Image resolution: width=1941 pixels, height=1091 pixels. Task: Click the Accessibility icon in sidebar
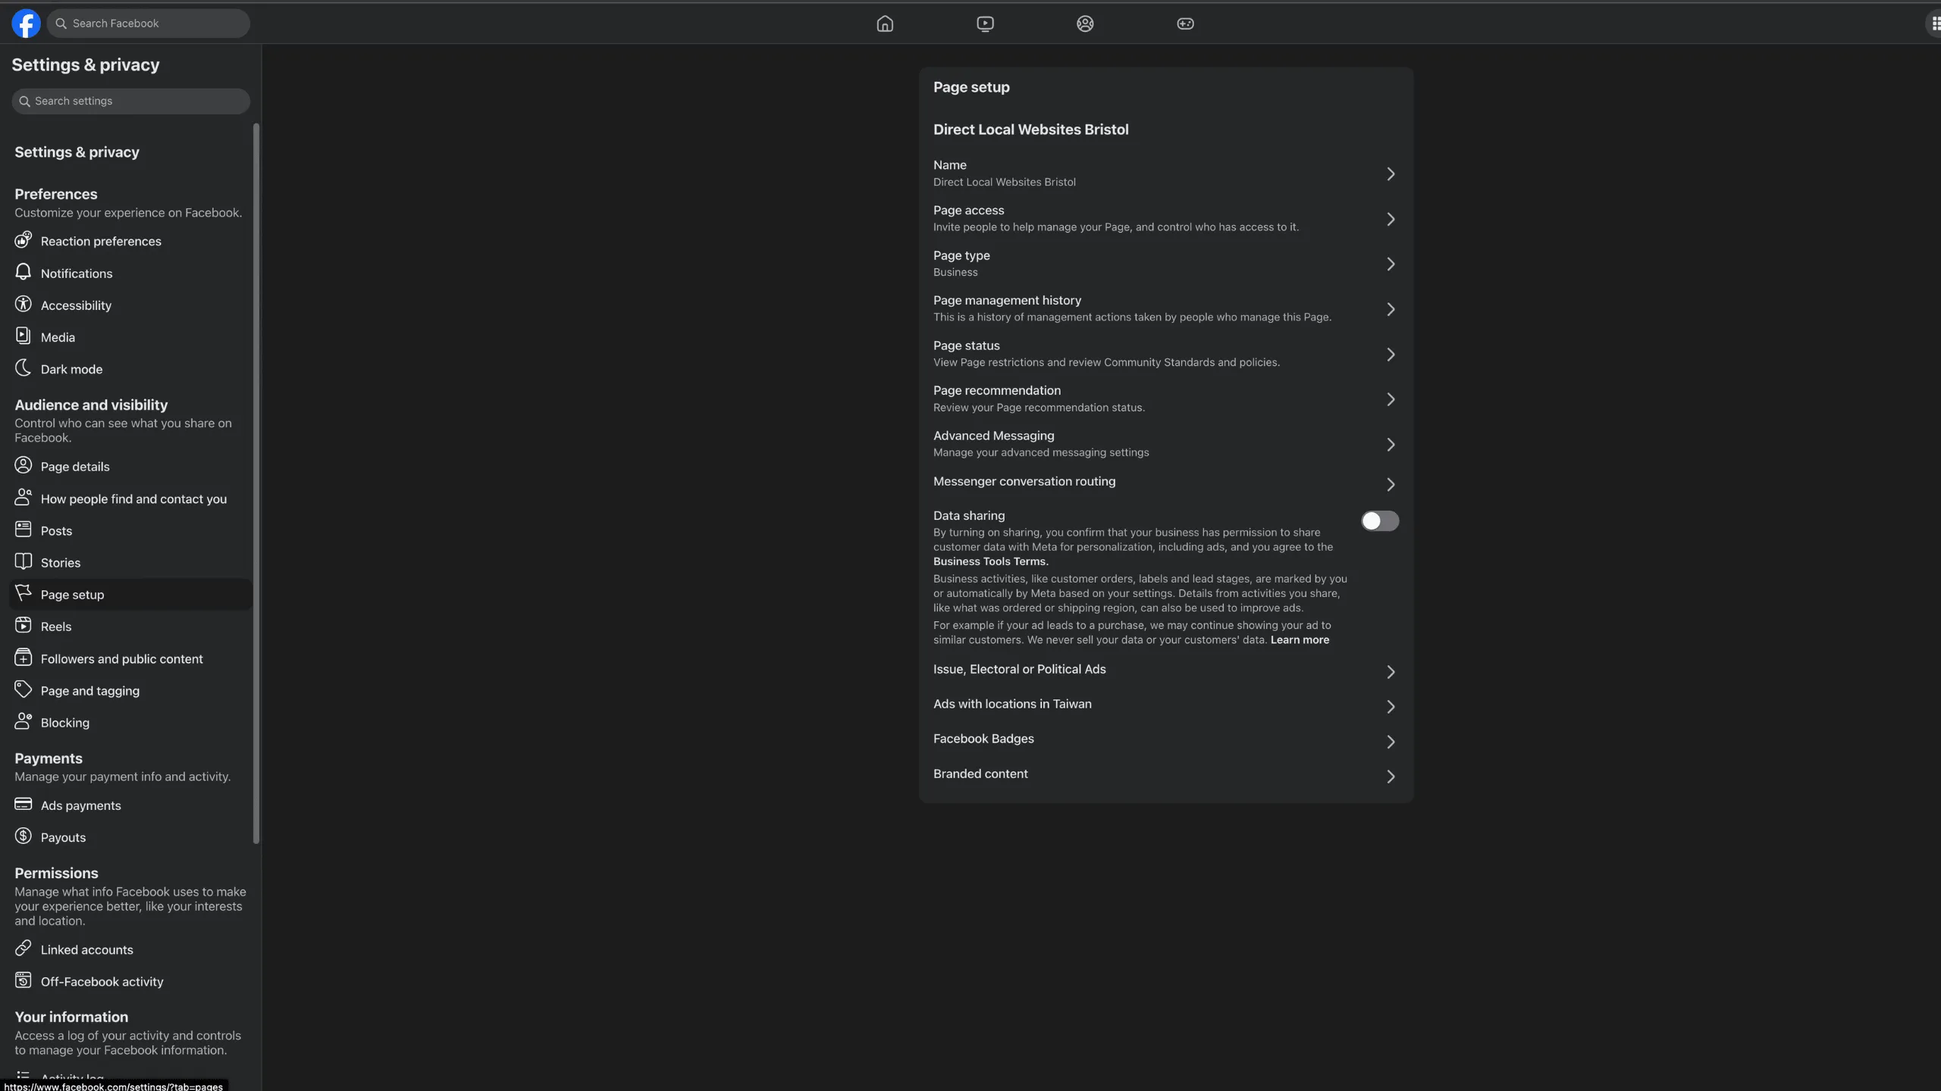[24, 304]
